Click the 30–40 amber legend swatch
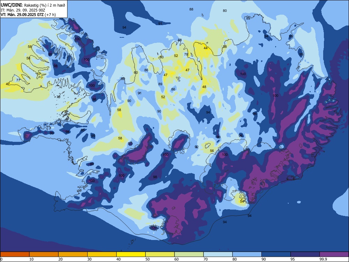Screen dimensions: 349x262 pyautogui.click(x=102, y=254)
